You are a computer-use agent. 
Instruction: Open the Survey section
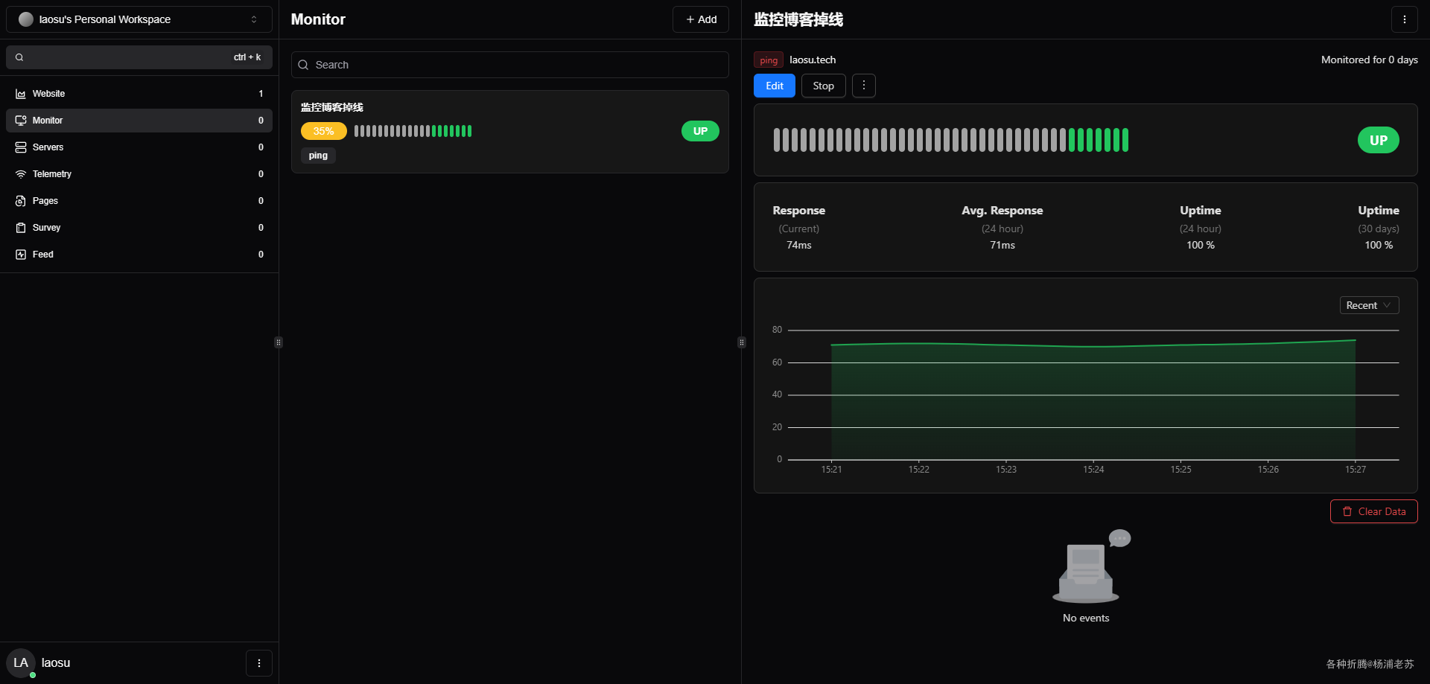tap(139, 228)
